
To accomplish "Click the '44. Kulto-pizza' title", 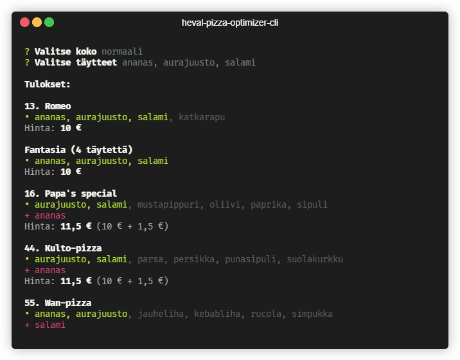I will [63, 248].
